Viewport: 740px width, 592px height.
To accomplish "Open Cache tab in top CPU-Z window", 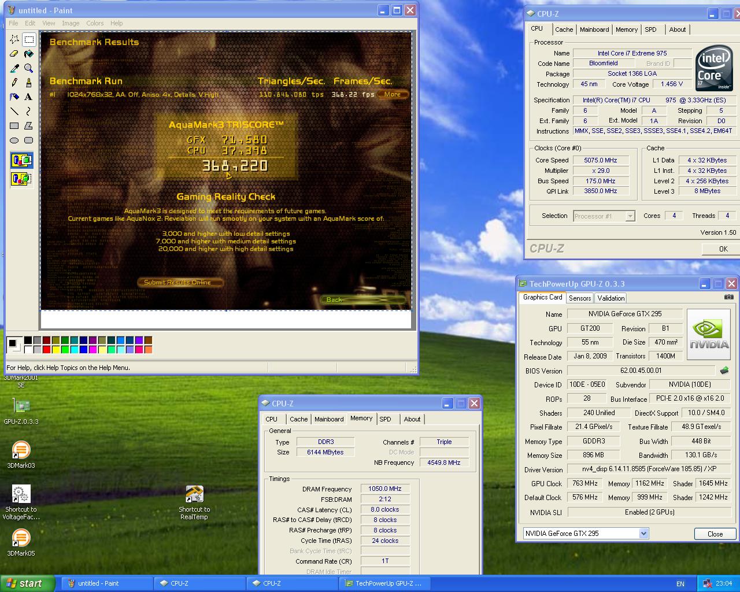I will coord(564,29).
